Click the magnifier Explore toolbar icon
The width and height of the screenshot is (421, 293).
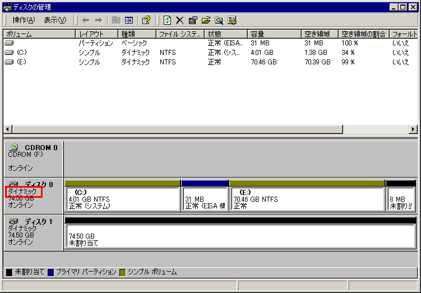219,20
